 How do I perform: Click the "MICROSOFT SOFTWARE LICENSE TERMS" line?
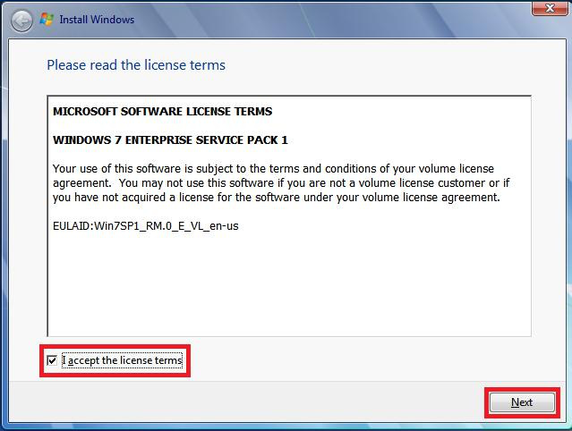[162, 111]
